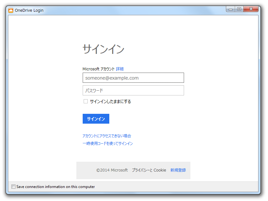Tick the Save connection information checkbox
Screen dimensions: 268x201
pyautogui.click(x=13, y=187)
